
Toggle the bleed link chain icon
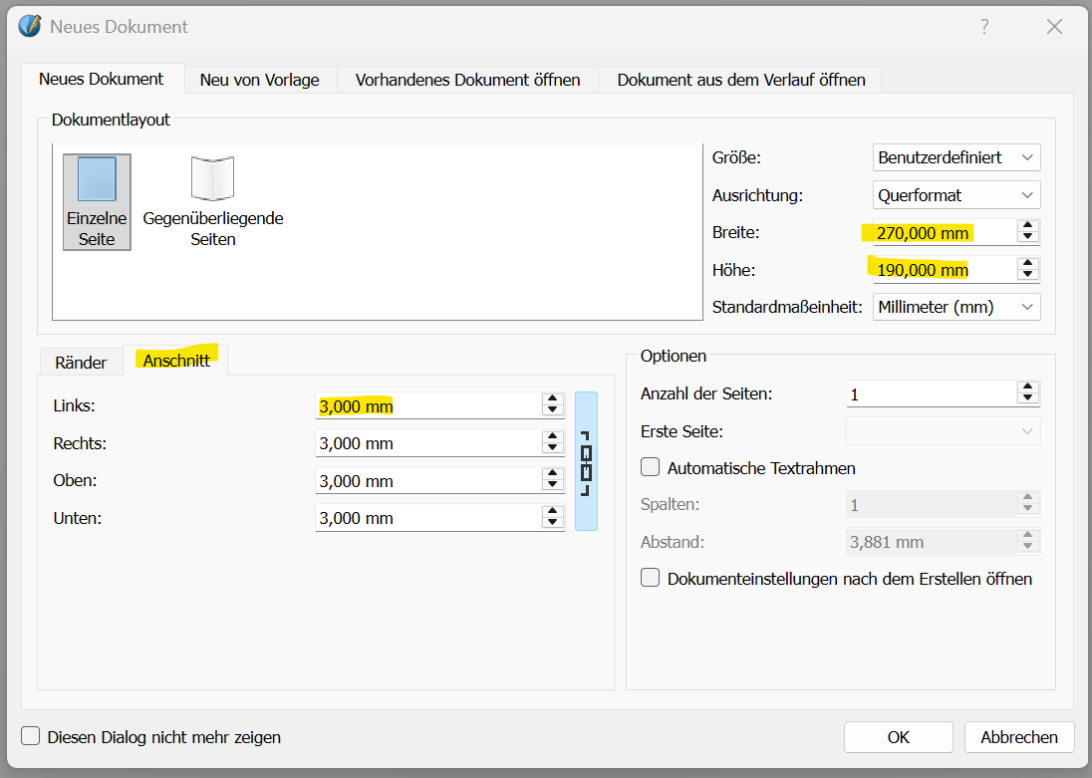[586, 461]
